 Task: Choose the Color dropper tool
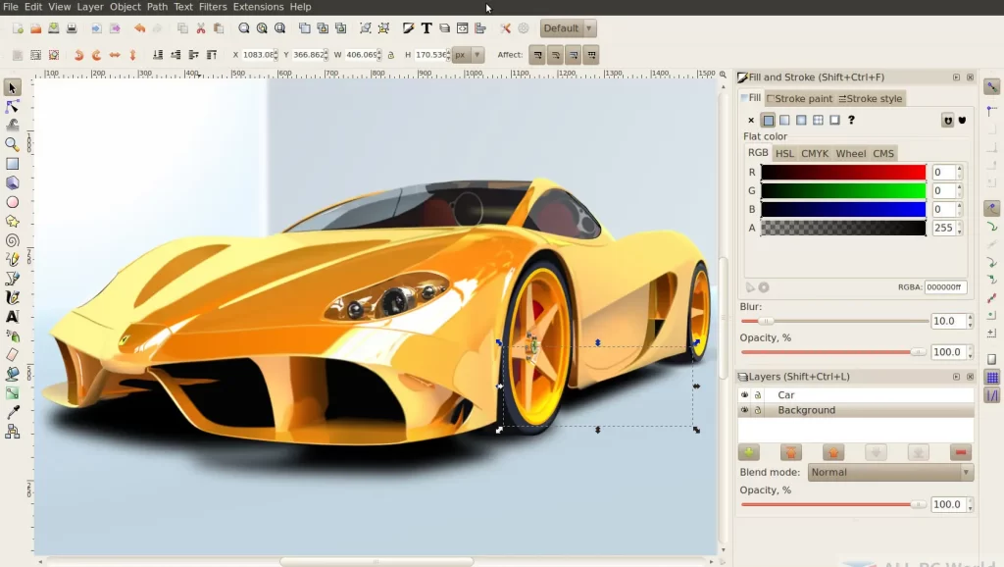pos(12,413)
